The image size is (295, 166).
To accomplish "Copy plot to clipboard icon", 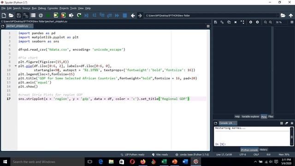I will coord(229,22).
